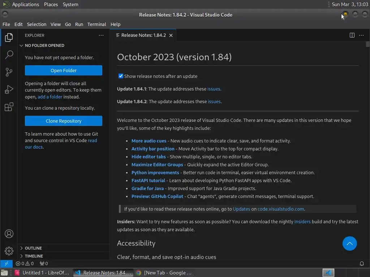Open Explorer Views and More Actions ellipsis
370x277 pixels.
101,35
